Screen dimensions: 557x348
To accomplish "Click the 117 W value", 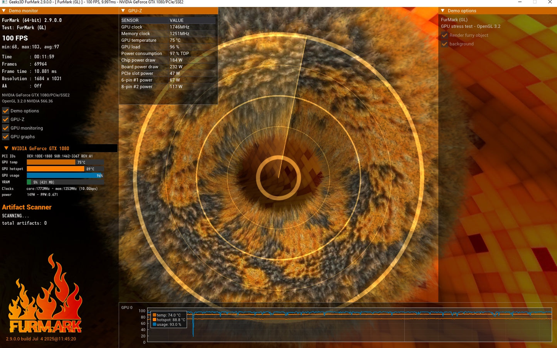I will pos(176,87).
